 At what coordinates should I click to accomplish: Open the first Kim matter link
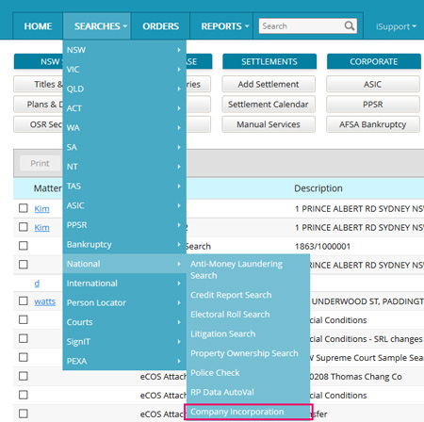(41, 209)
